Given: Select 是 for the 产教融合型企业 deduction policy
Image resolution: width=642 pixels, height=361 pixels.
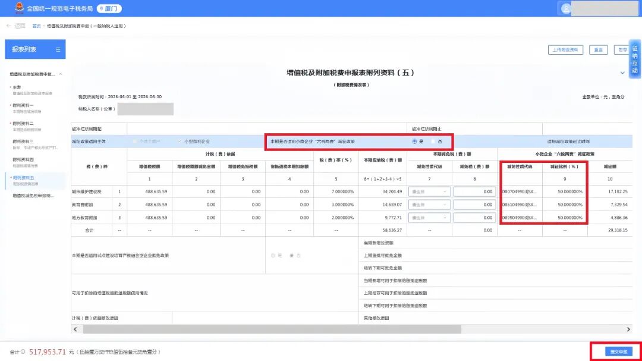Looking at the screenshot, I should click(x=273, y=256).
